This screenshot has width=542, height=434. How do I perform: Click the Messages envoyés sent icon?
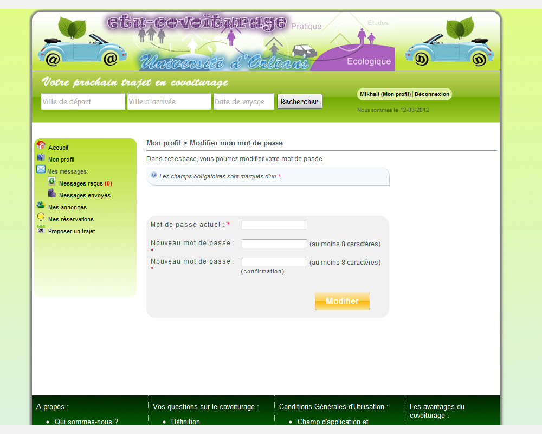[51, 193]
